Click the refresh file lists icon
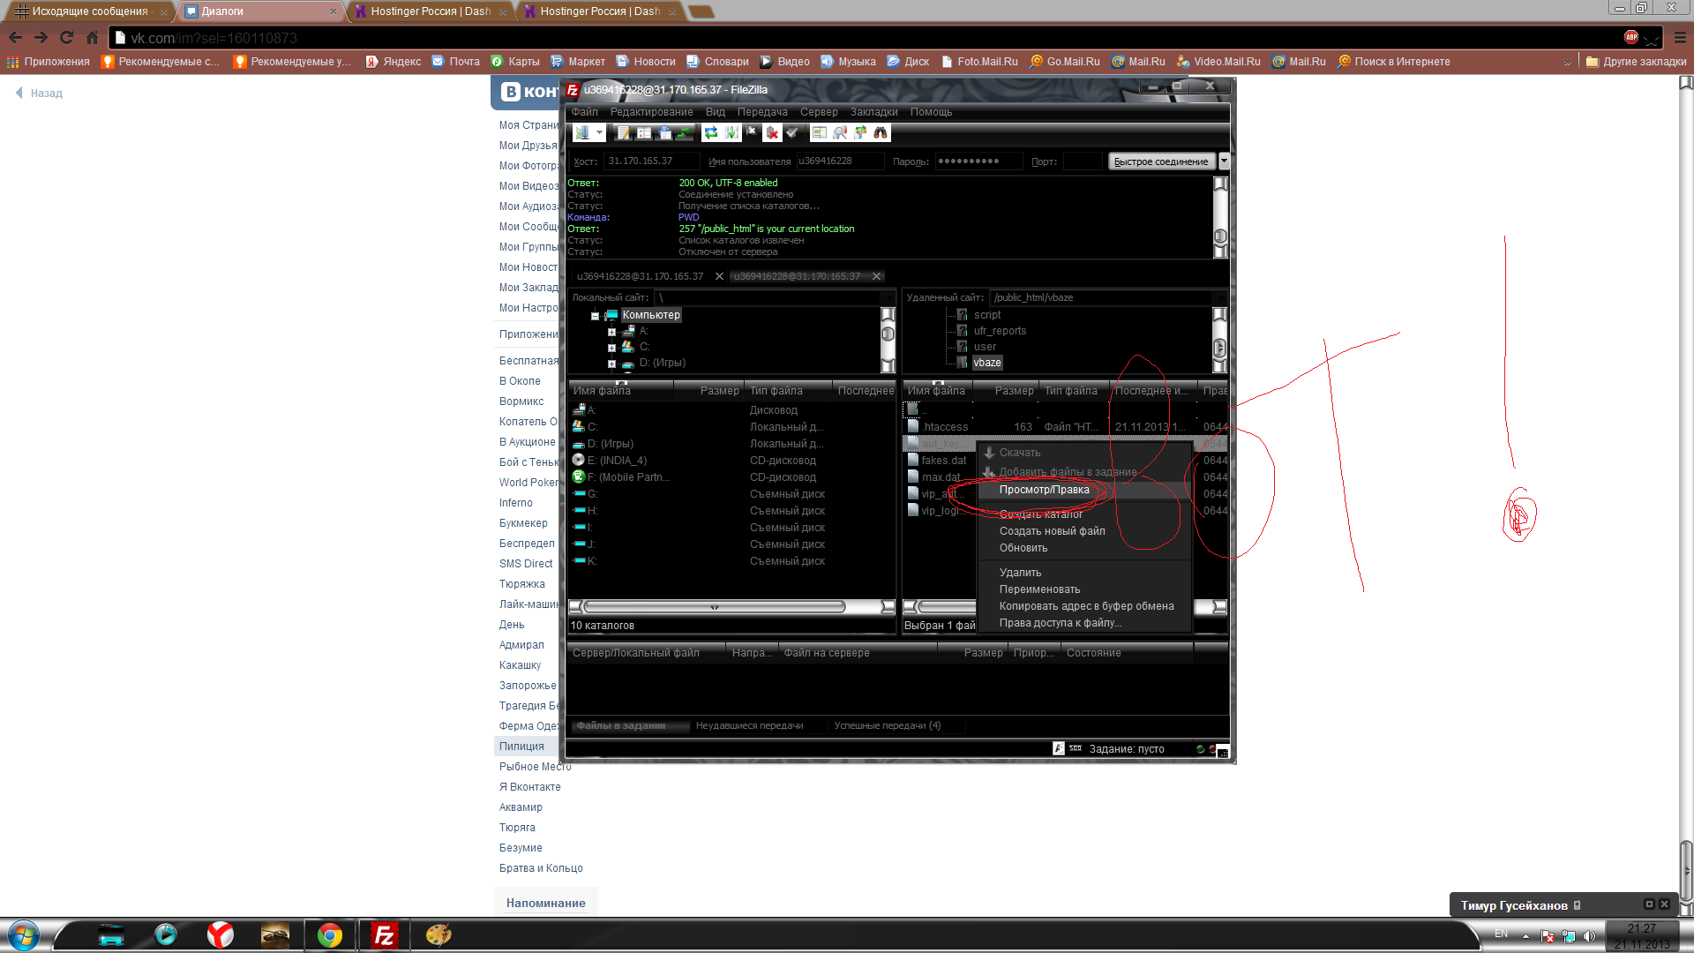Viewport: 1694px width, 953px height. coord(711,133)
